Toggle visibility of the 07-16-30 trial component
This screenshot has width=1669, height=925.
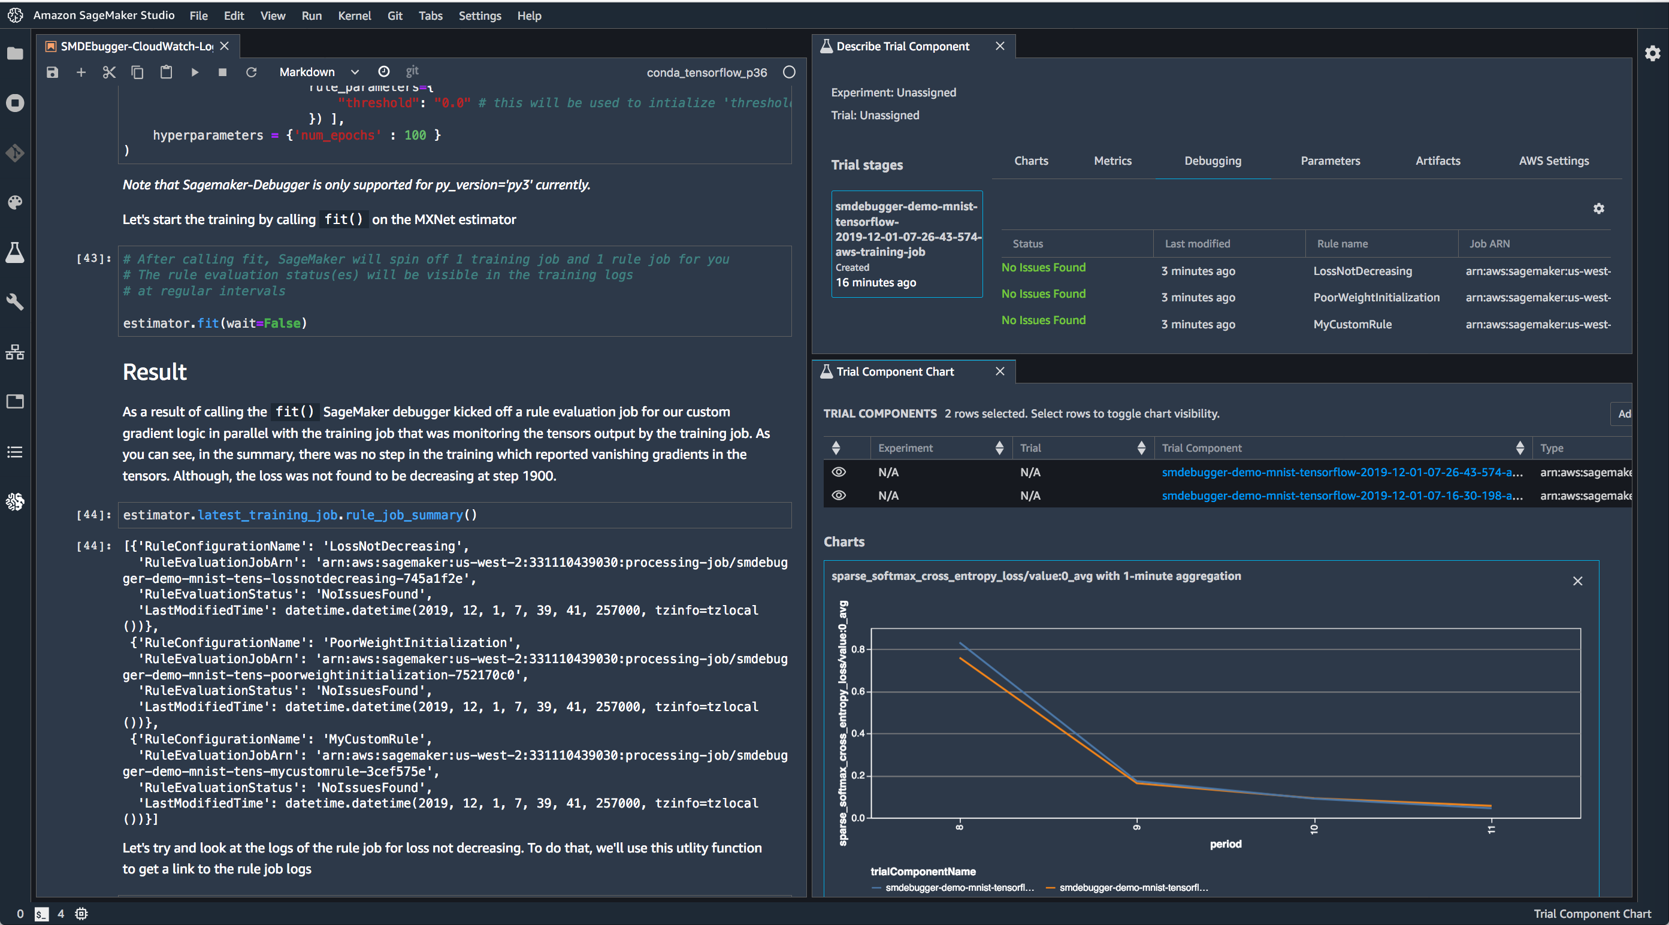838,495
